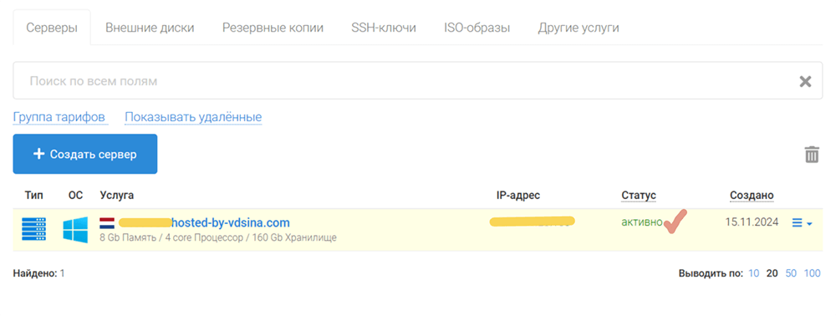
Task: Open the server row actions menu dropdown
Action: tap(802, 223)
